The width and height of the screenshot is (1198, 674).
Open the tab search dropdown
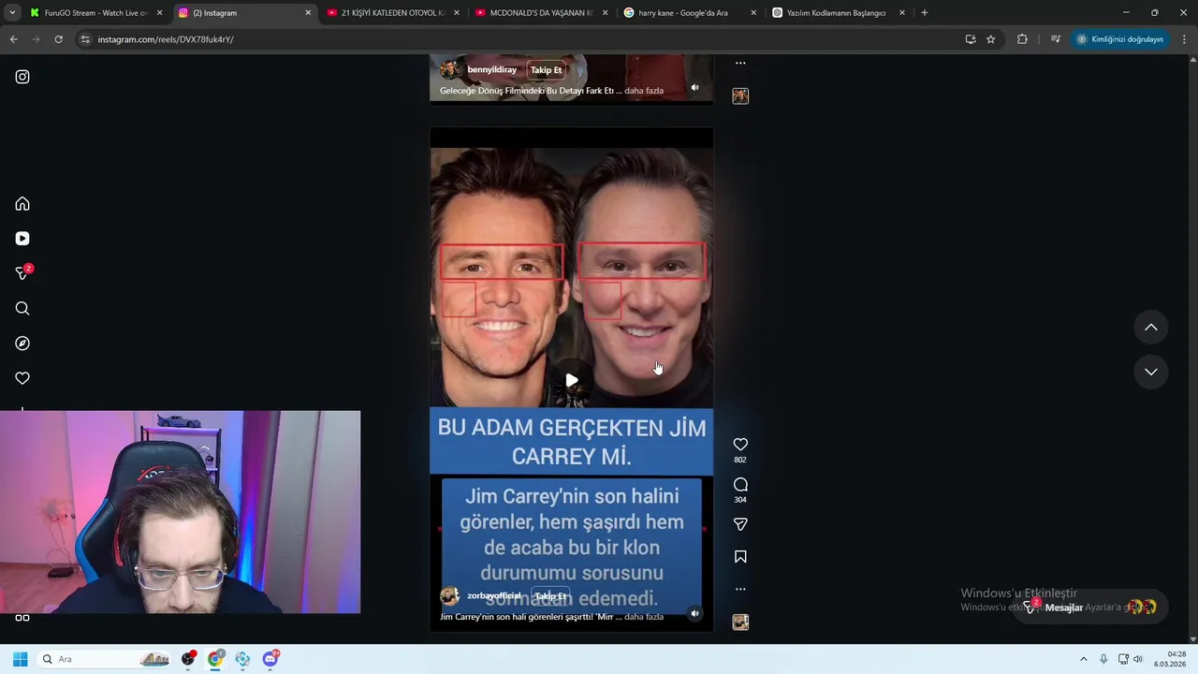[12, 13]
